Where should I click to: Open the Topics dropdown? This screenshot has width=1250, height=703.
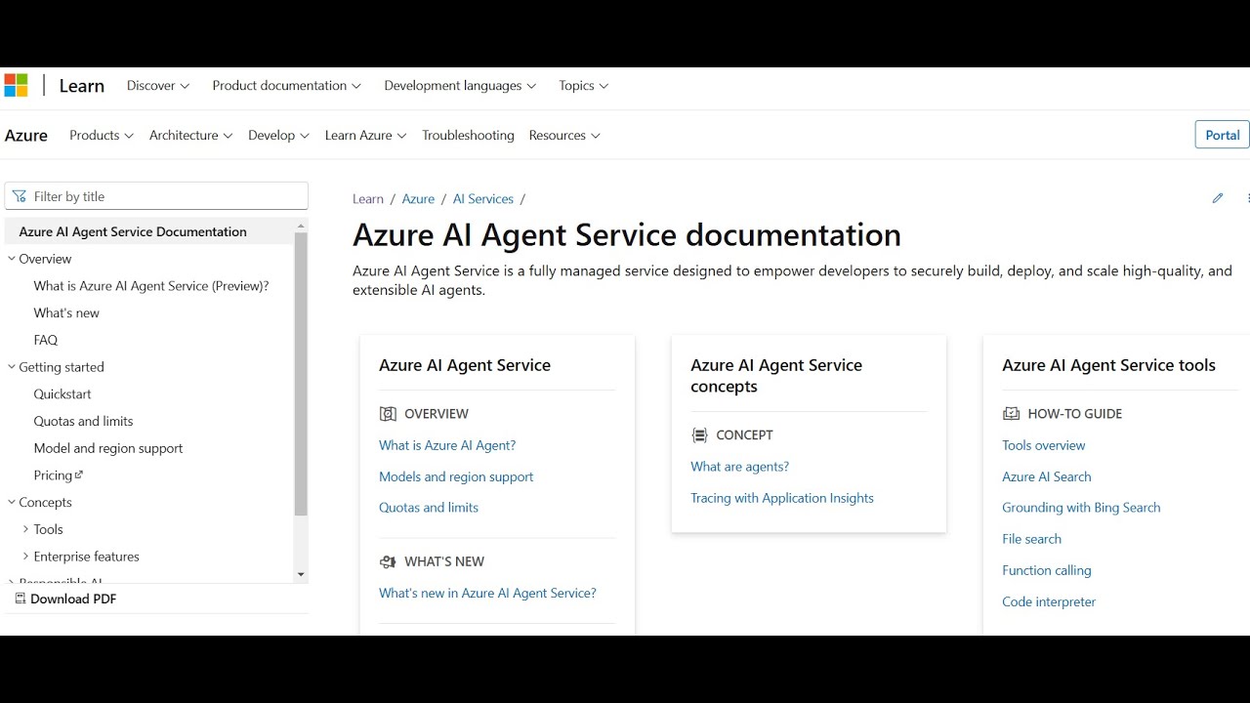(584, 86)
